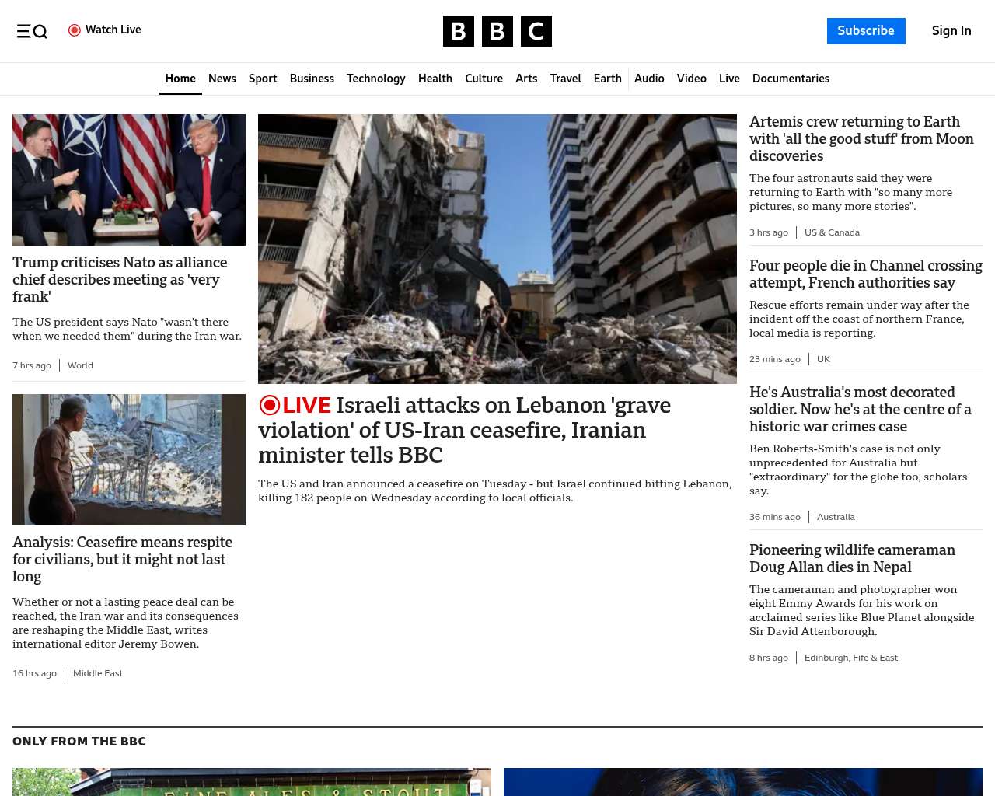Click the '23 mins ago' timestamp
The image size is (995, 796).
coord(775,359)
